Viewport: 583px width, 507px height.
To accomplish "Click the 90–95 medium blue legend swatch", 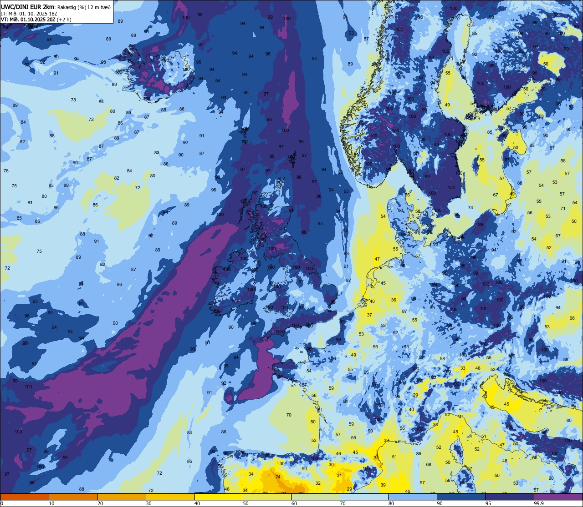I will point(461,497).
